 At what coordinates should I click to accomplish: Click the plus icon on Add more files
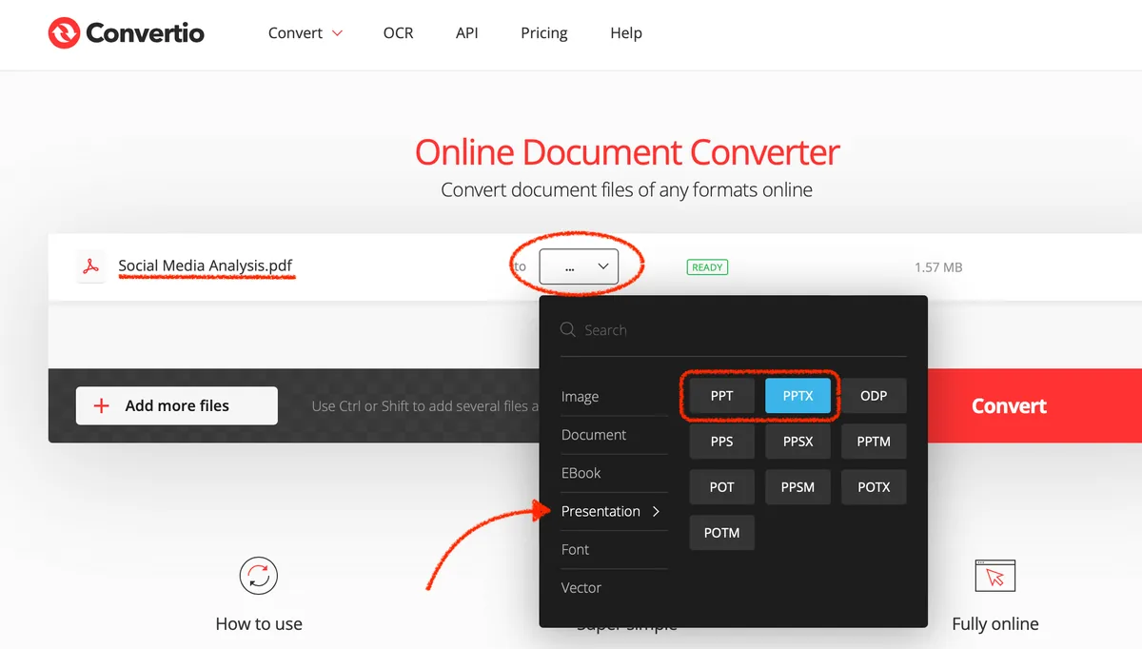tap(101, 405)
